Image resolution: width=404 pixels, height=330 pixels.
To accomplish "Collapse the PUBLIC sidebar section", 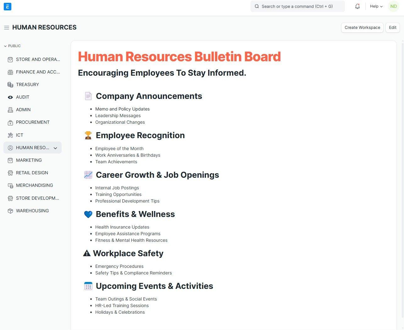I will [12, 46].
